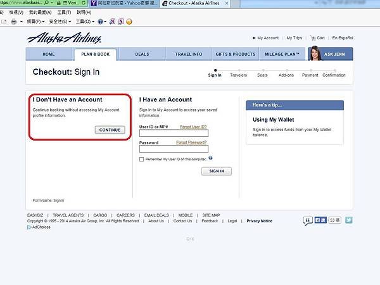The image size is (380, 285).
Task: Open the EASYBIZ footer link
Action: (x=35, y=215)
